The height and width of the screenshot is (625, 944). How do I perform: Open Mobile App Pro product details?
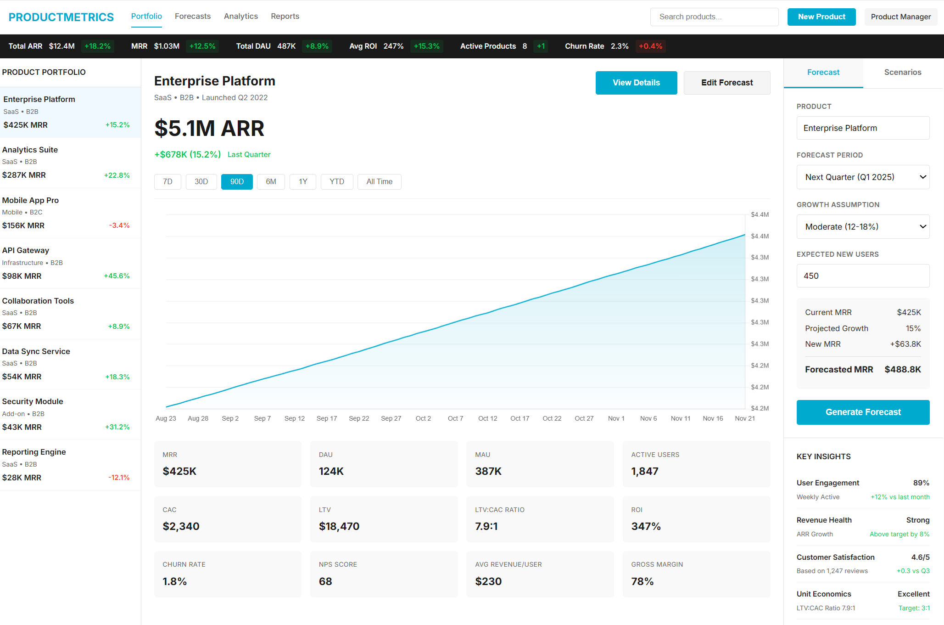70,213
